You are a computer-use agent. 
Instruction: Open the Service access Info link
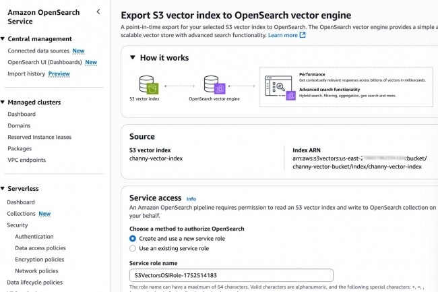191,199
